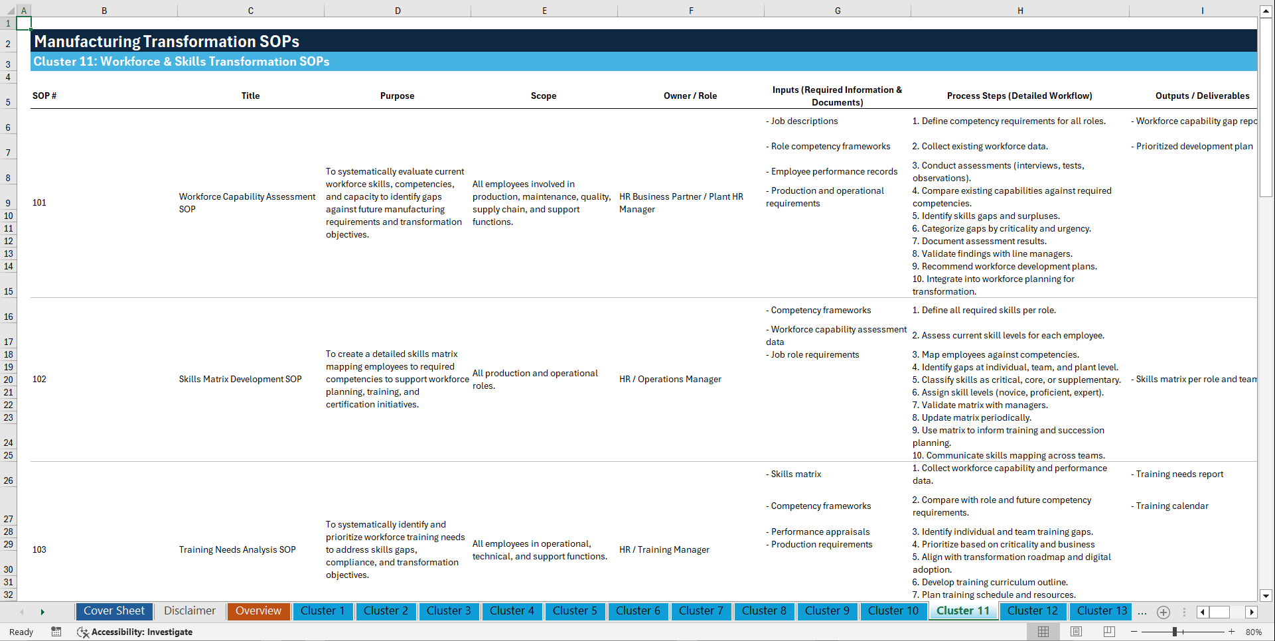The width and height of the screenshot is (1275, 641).
Task: Open Page Break Preview mode
Action: (1108, 632)
